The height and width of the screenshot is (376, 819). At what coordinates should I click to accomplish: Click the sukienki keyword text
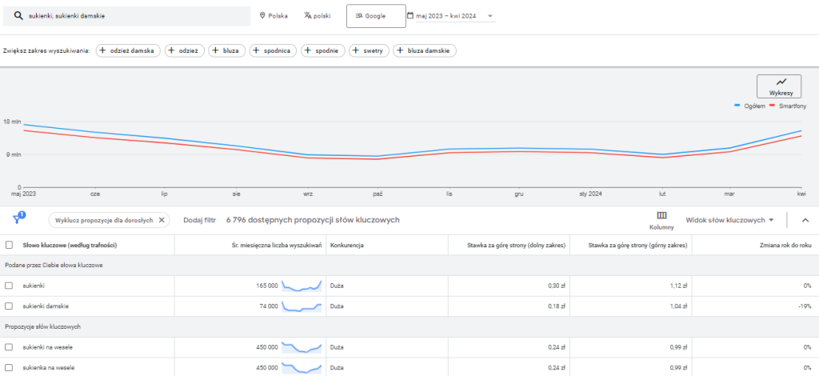pos(34,286)
